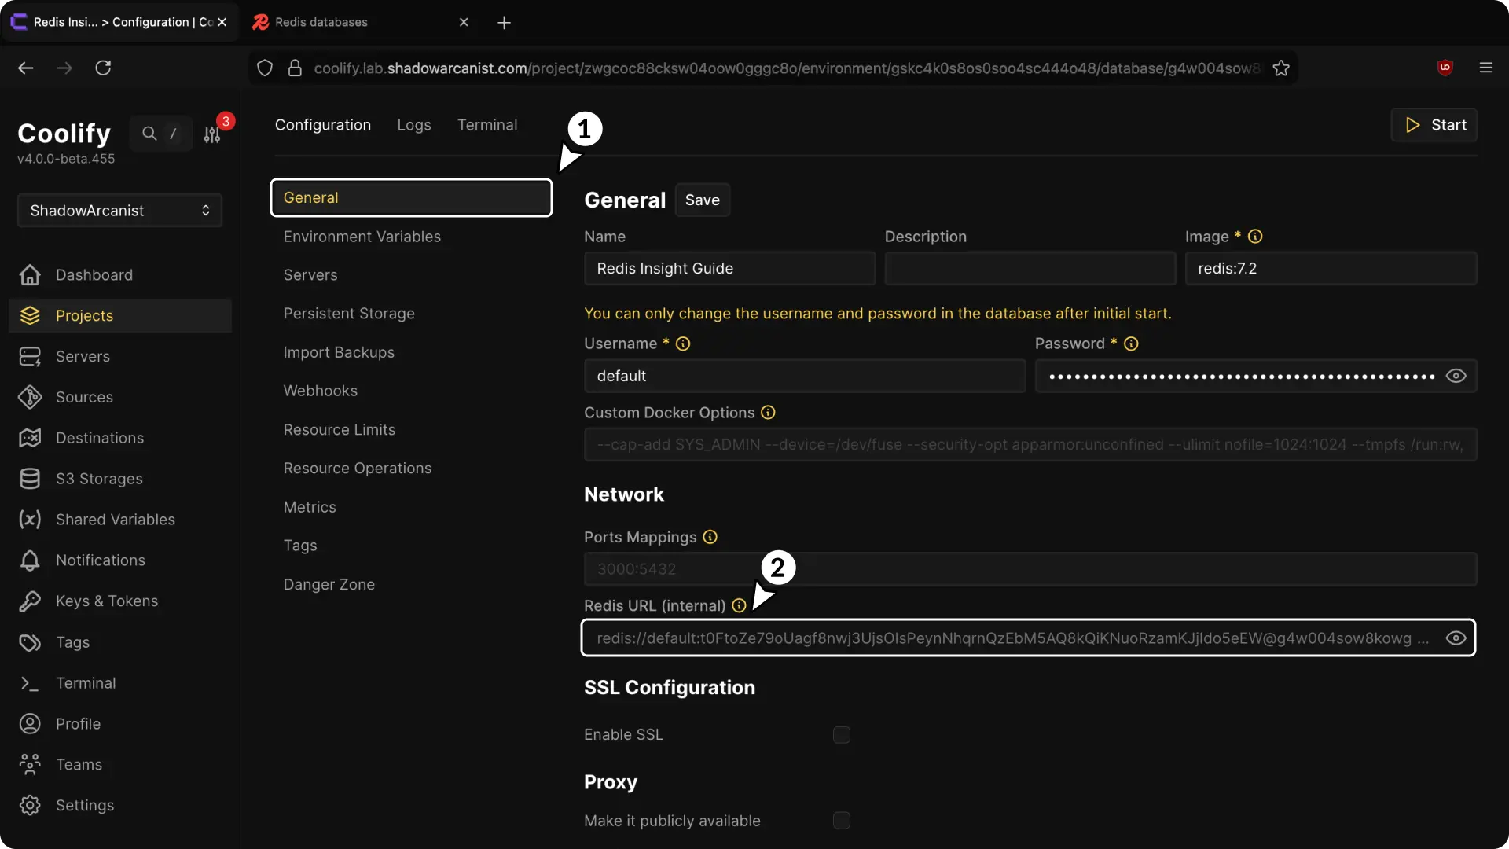Click the settings sliders icon with badge 3
Viewport: 1509px width, 849px height.
coord(212,134)
